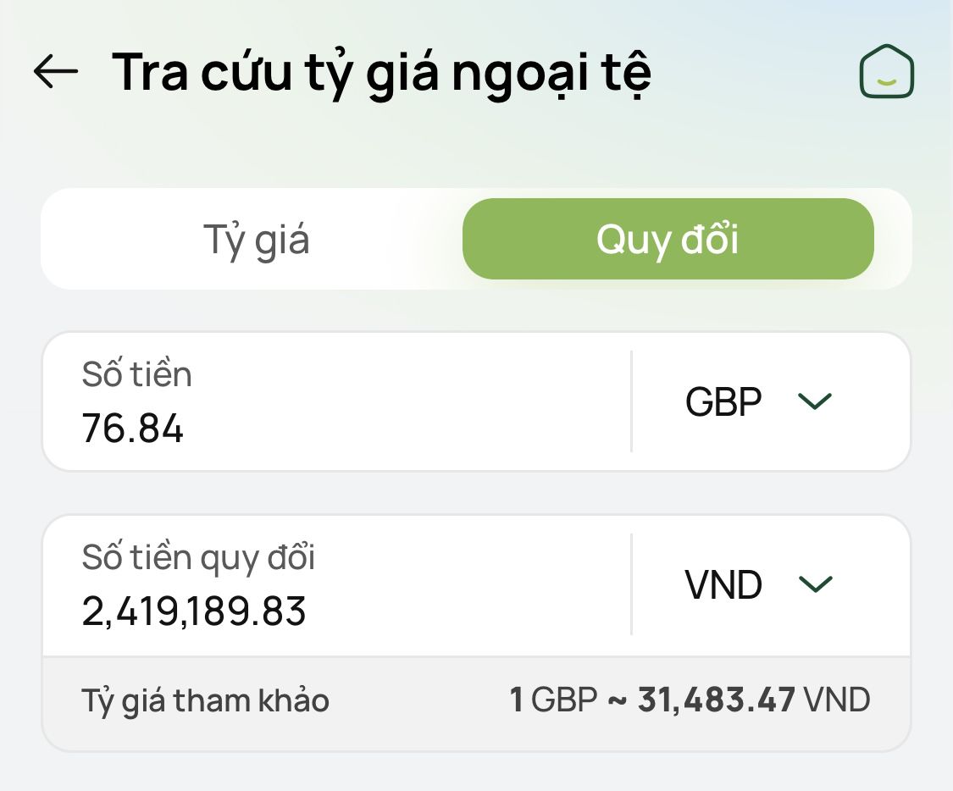Tap the 1 GBP text in reference row
The width and height of the screenshot is (953, 791).
(x=554, y=700)
